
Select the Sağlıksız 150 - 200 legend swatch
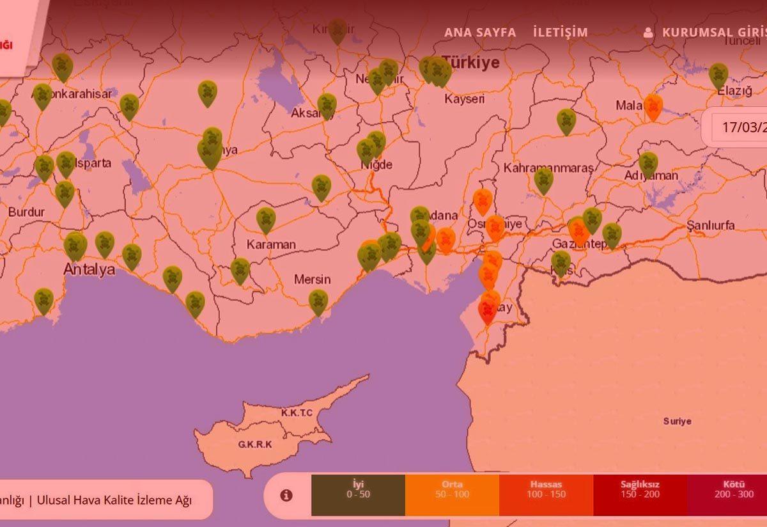point(640,495)
